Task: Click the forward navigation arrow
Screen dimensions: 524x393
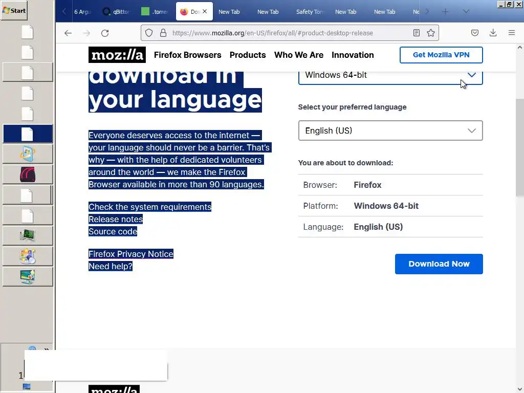Action: click(86, 33)
